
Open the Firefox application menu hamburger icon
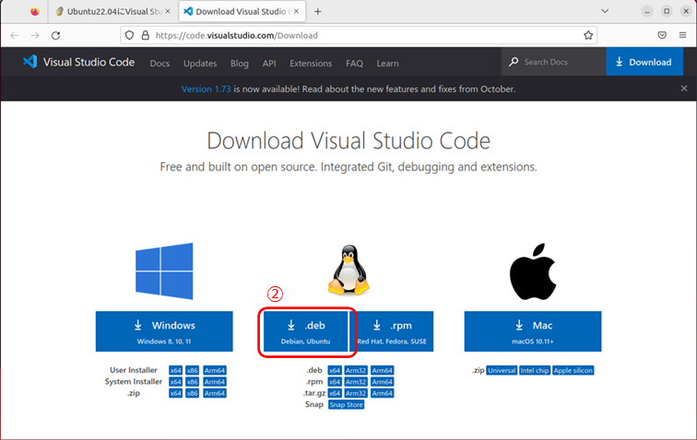(x=683, y=35)
